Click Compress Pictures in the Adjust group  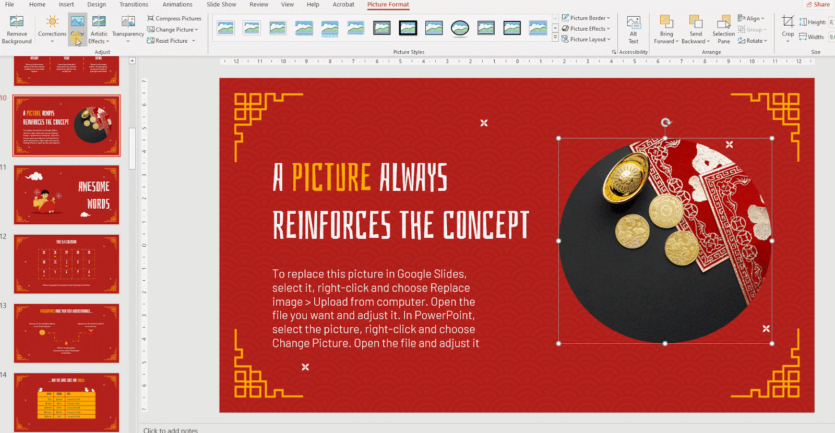coord(174,18)
